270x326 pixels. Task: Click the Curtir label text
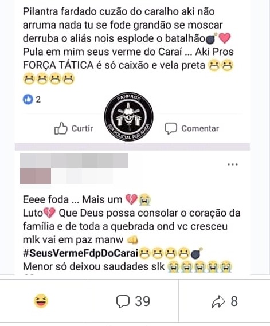(83, 128)
